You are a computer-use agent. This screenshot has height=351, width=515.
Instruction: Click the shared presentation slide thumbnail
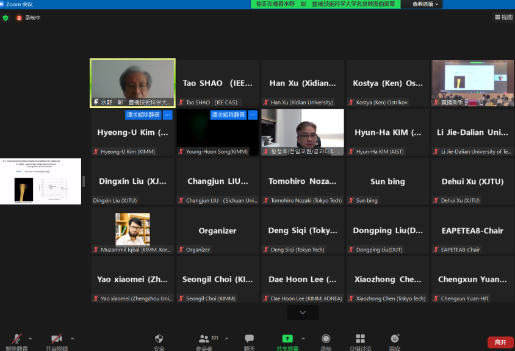pos(41,181)
